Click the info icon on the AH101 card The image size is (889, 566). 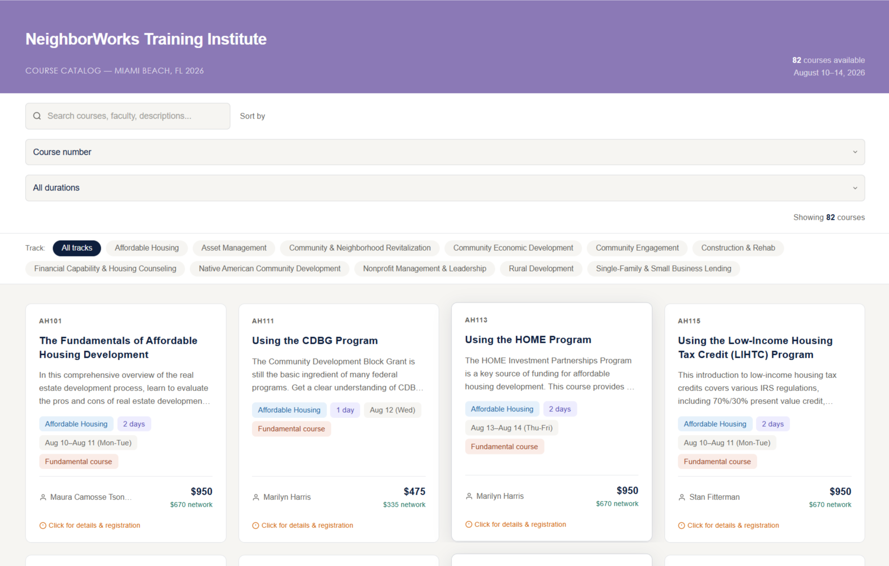(x=43, y=526)
